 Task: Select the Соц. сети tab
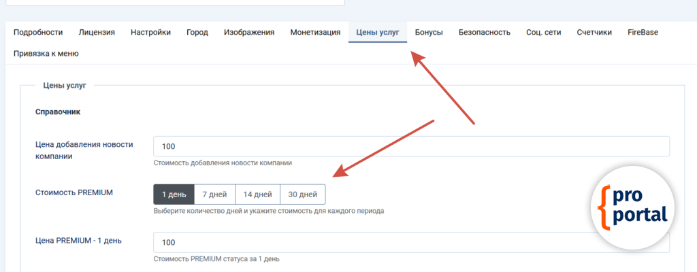point(543,32)
